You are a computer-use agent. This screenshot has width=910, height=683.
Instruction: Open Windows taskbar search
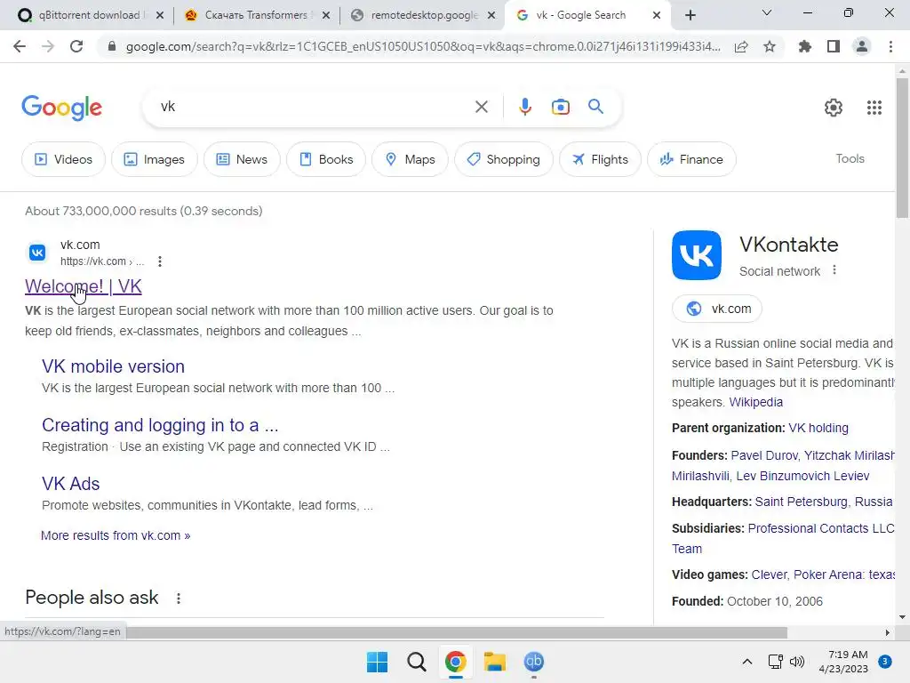416,662
